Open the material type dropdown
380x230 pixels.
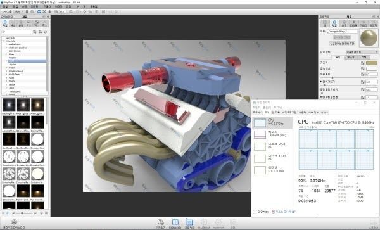[x=362, y=52]
